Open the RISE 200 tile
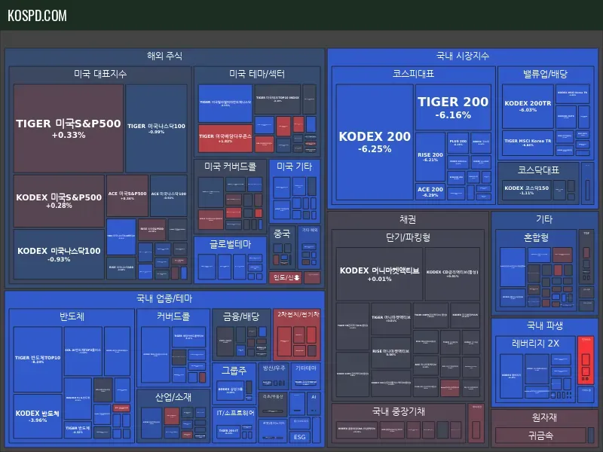 430,157
